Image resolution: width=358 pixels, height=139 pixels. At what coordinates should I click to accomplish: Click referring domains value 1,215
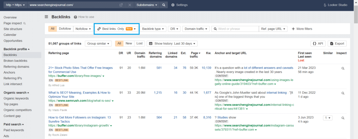coord(158,93)
